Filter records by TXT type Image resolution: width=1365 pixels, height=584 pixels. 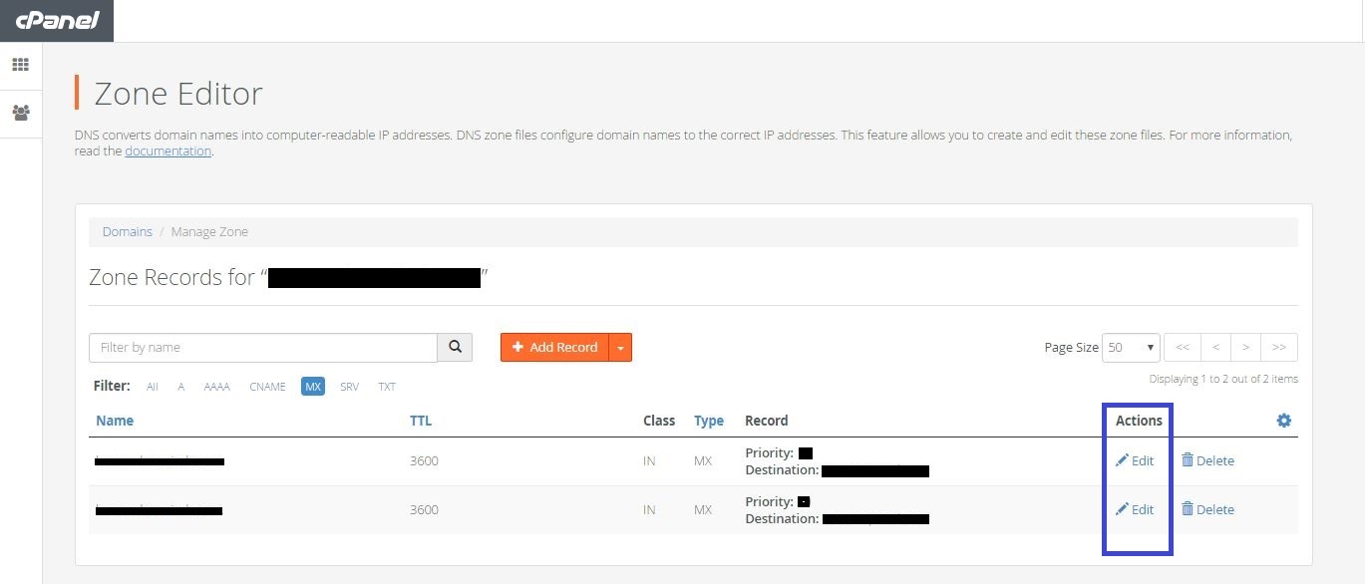[x=386, y=387]
